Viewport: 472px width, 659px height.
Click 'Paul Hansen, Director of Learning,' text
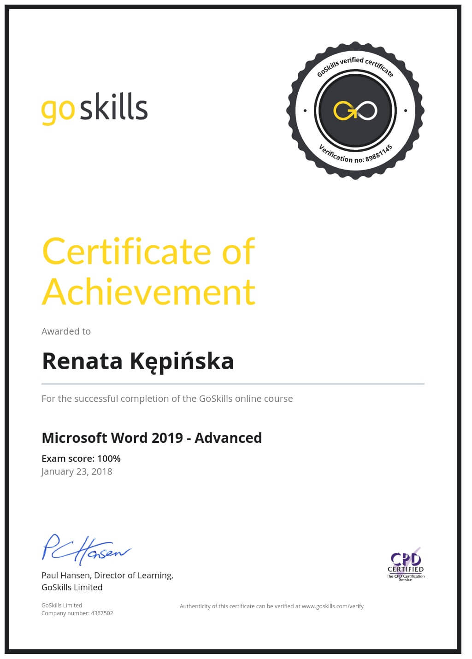tap(107, 575)
